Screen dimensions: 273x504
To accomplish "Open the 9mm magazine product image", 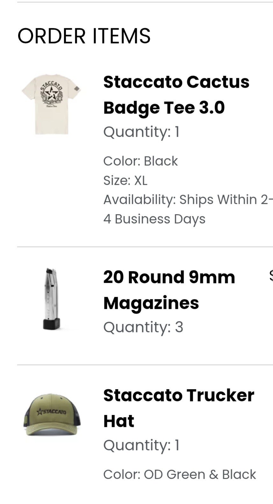I will pyautogui.click(x=51, y=299).
